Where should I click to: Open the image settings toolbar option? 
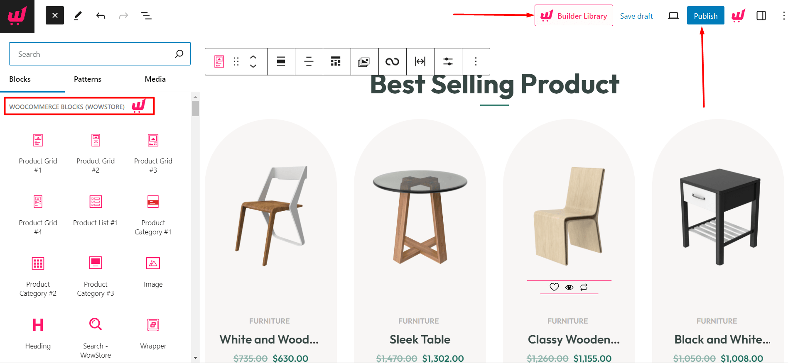coord(364,61)
